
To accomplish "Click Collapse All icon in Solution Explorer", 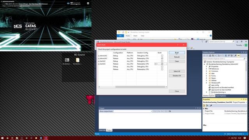I will click(x=229, y=56).
